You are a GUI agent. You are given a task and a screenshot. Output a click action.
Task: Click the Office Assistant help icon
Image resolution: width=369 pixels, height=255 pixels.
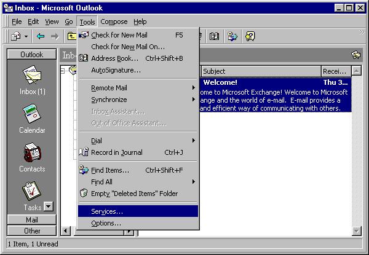[x=250, y=36]
